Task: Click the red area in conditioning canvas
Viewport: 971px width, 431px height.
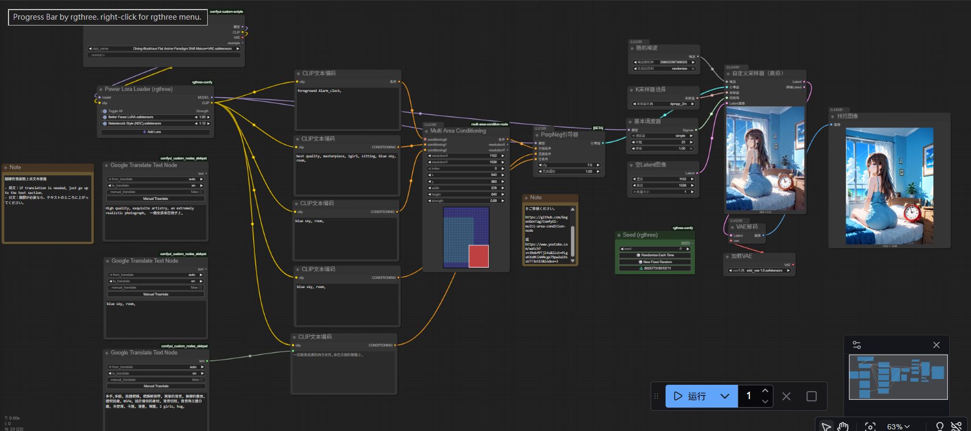Action: pyautogui.click(x=479, y=256)
